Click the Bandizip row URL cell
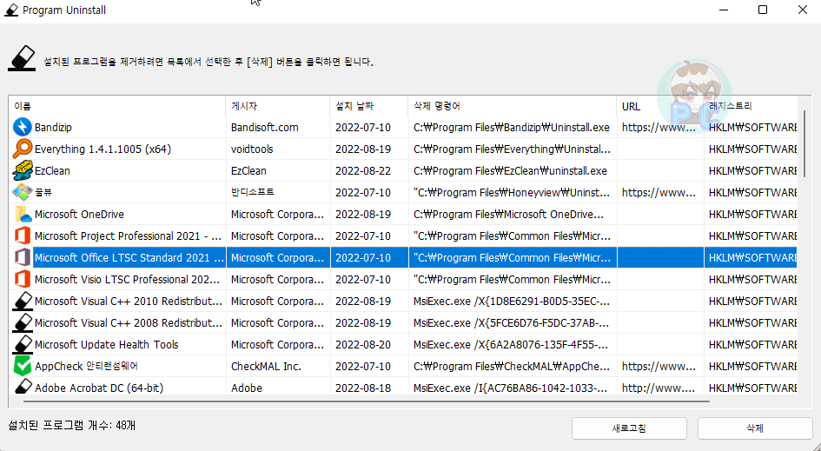 tap(659, 127)
